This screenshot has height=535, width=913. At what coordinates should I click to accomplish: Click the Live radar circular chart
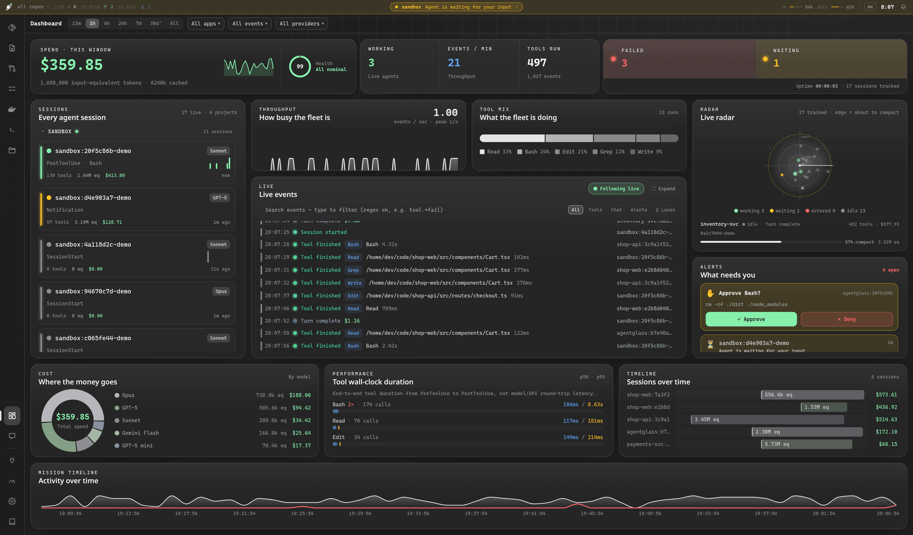[800, 165]
